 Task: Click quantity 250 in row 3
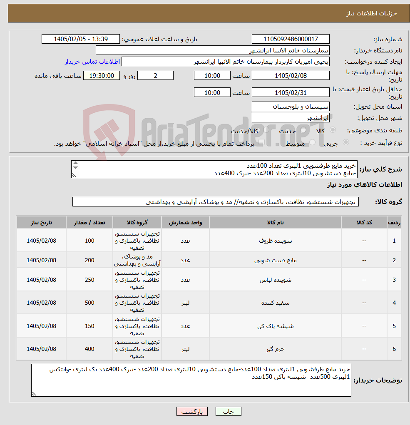coord(89,280)
